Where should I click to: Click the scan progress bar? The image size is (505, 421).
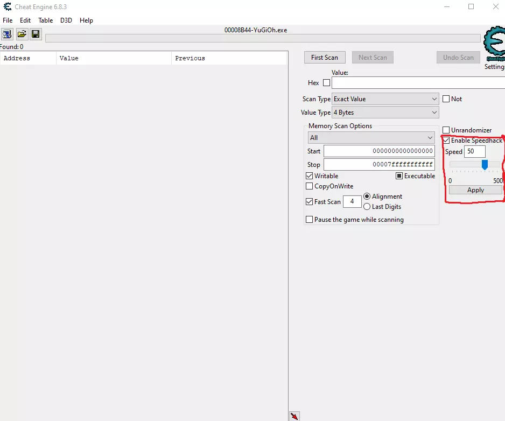[x=263, y=38]
